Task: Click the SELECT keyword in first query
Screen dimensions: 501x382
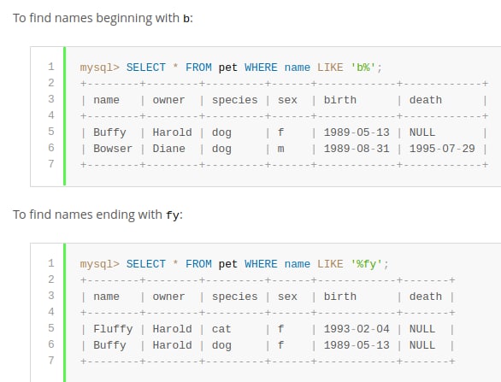Action: [146, 68]
